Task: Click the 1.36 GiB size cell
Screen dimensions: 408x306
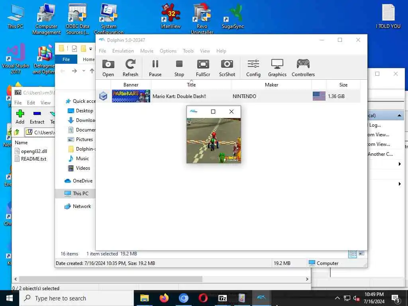Action: click(336, 96)
